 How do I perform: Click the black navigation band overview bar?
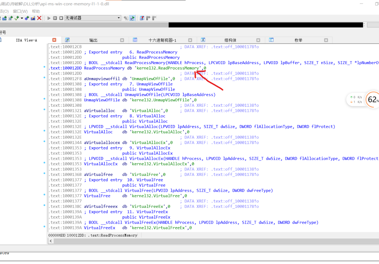(266, 25)
